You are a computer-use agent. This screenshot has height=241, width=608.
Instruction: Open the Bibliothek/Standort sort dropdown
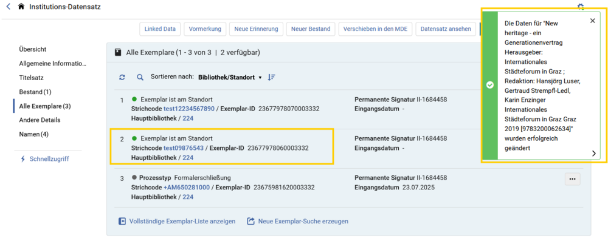click(230, 78)
